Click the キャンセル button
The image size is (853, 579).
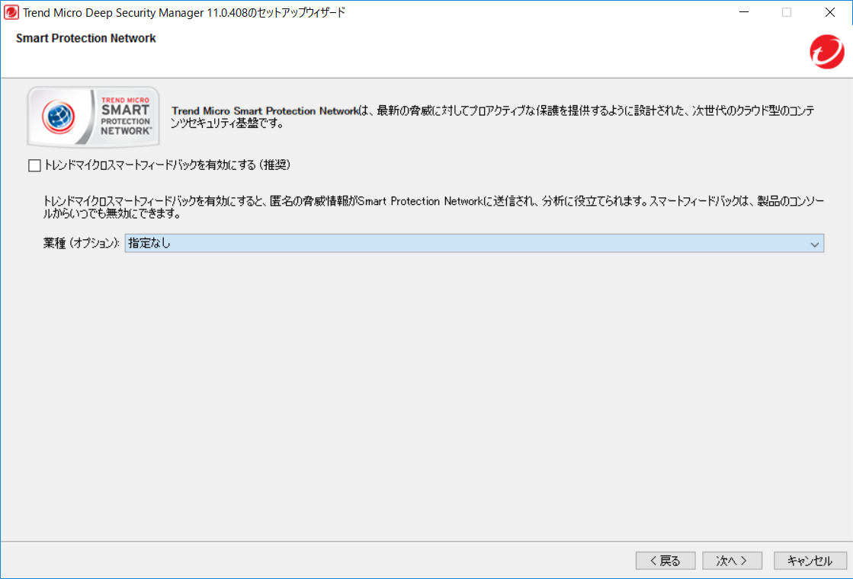point(810,561)
